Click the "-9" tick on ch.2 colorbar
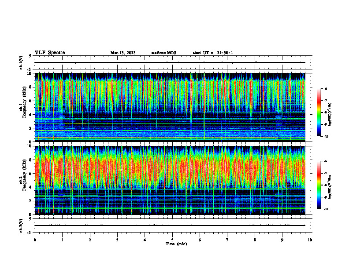Image resolution: width=349 pixels, height=269 pixels. [325, 197]
